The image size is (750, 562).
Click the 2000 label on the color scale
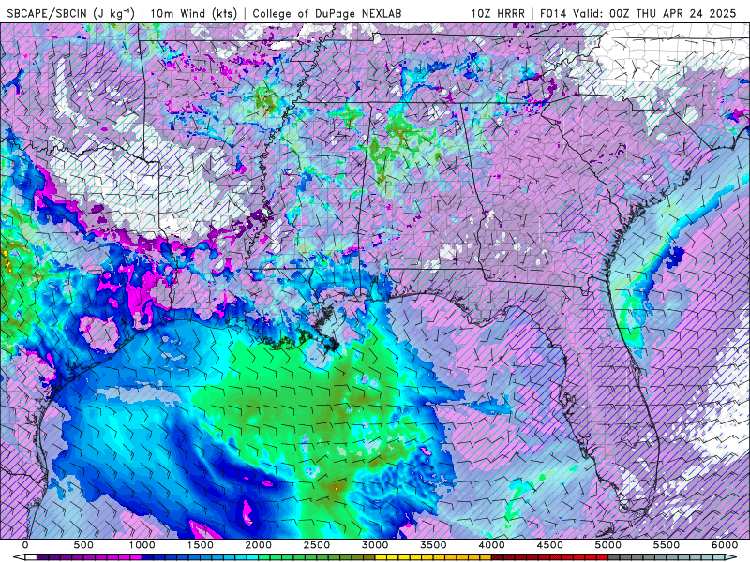tap(259, 545)
